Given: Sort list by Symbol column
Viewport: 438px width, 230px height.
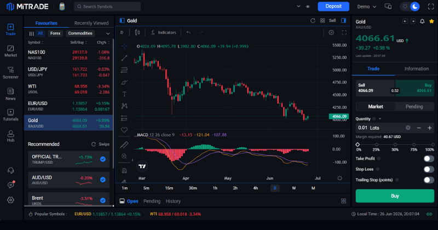Looking at the screenshot, I should [36, 43].
